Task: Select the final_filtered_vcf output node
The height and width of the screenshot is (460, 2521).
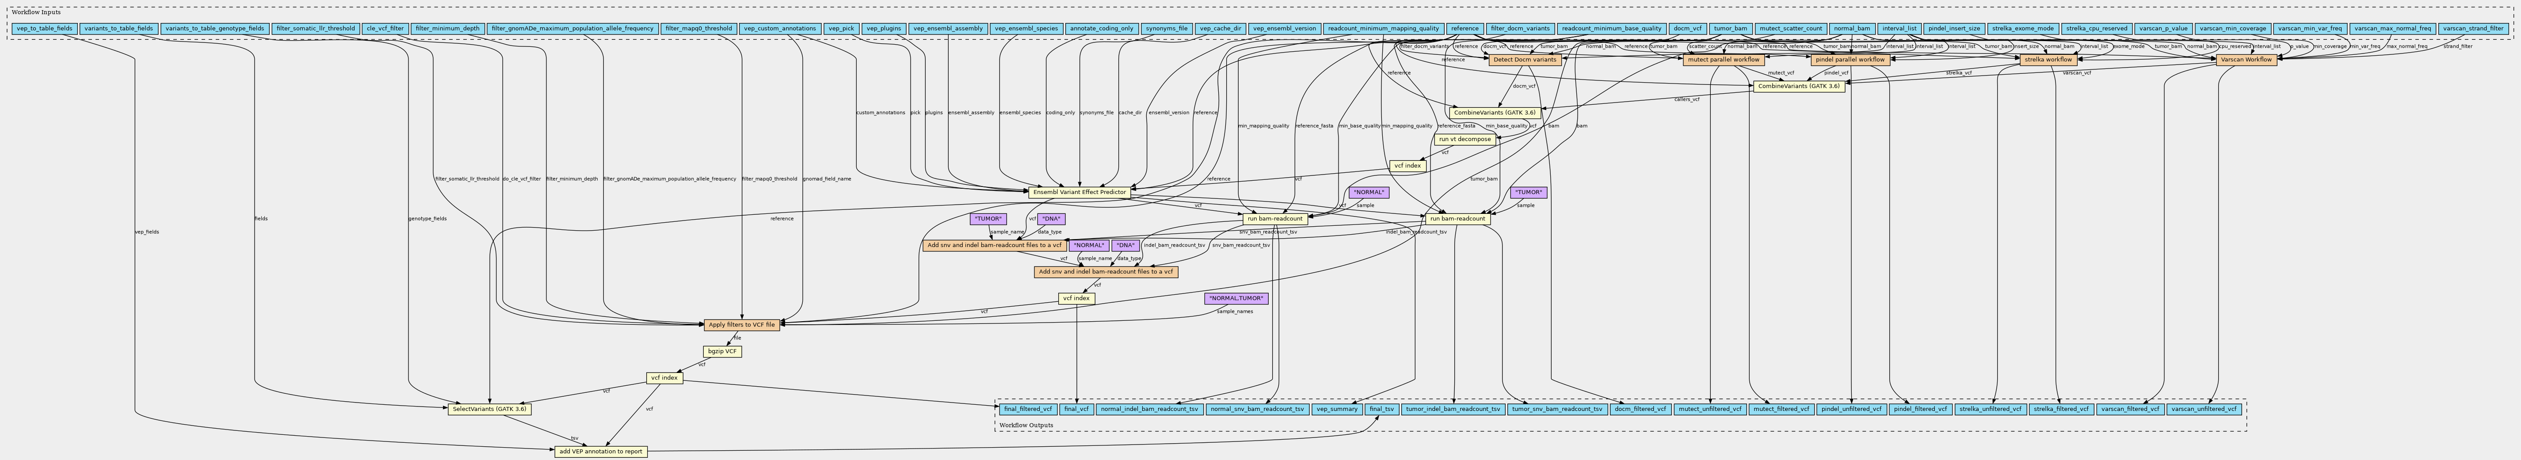Action: coord(1029,408)
